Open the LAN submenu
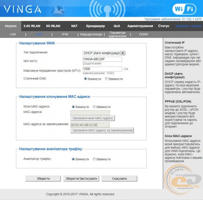The height and width of the screenshot is (200, 203). click(13, 34)
